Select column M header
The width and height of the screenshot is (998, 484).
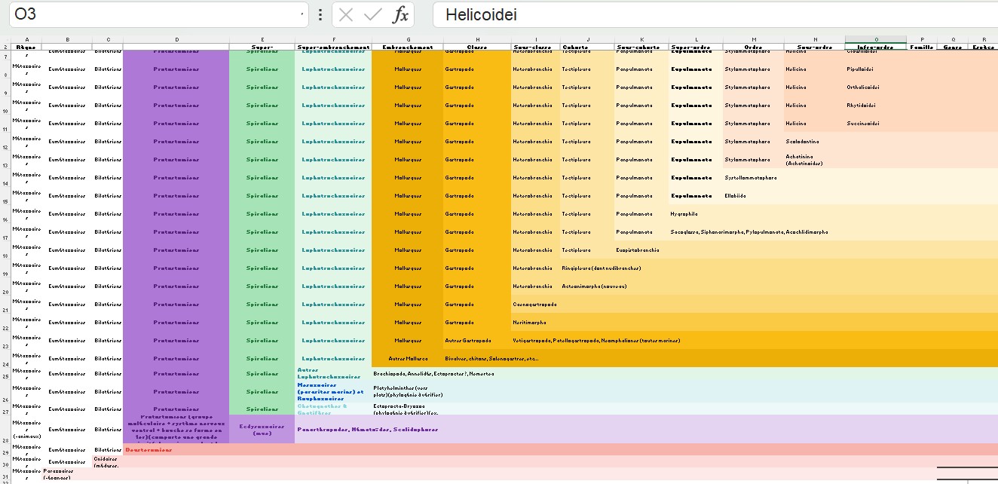(x=754, y=39)
